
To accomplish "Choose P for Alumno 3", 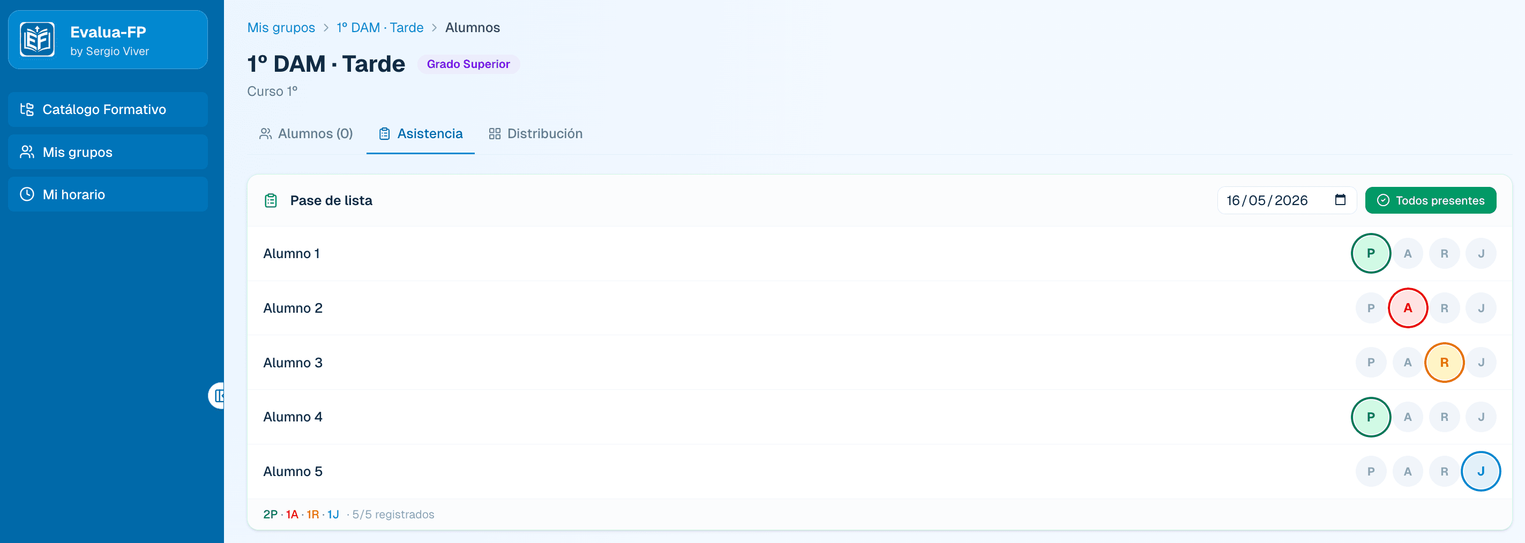I will tap(1371, 363).
